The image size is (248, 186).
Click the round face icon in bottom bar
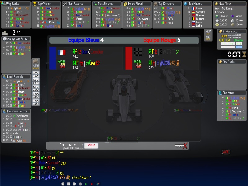tap(80, 184)
